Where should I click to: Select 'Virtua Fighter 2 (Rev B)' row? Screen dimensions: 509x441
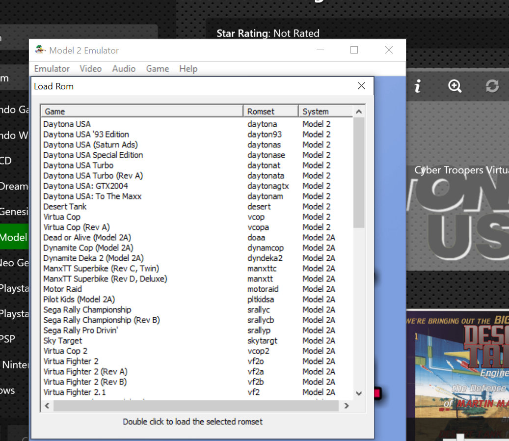[197, 382]
